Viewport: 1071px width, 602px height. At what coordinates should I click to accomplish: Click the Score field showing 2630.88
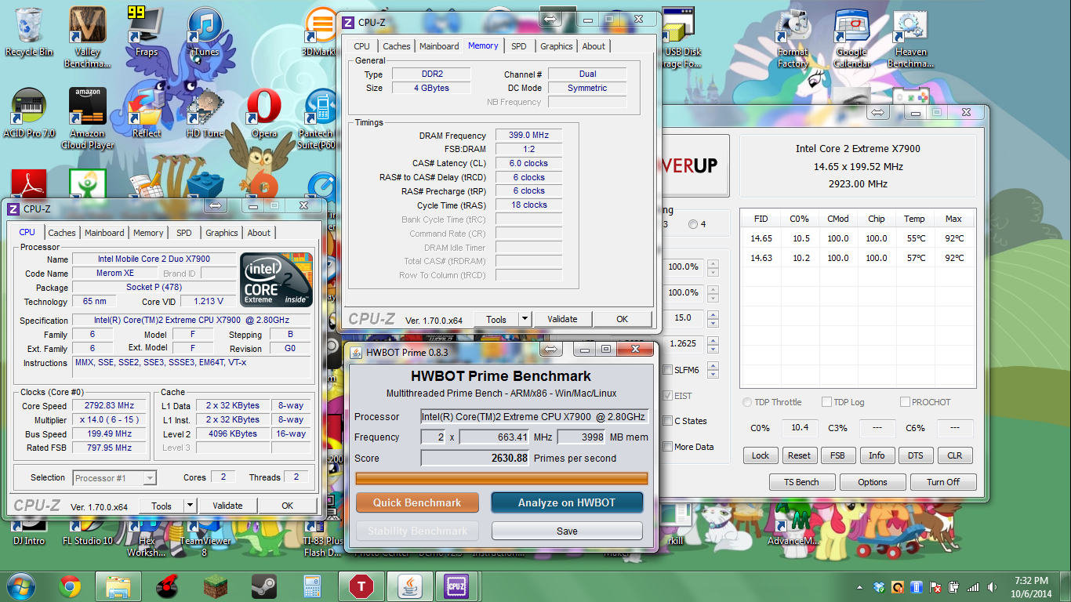coord(475,458)
